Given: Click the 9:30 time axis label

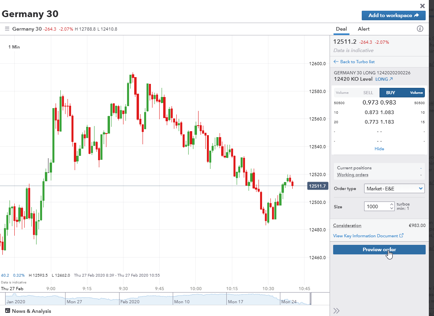Looking at the screenshot, I should click(x=123, y=289).
